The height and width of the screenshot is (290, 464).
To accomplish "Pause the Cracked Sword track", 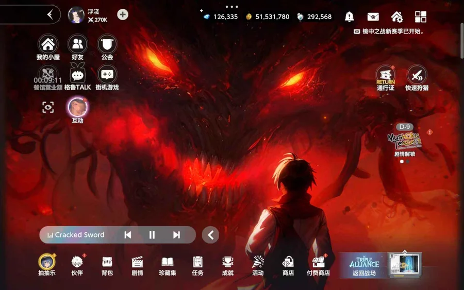I will click(x=152, y=235).
